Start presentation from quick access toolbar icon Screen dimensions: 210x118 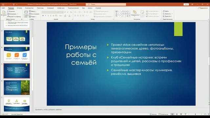point(14,4)
